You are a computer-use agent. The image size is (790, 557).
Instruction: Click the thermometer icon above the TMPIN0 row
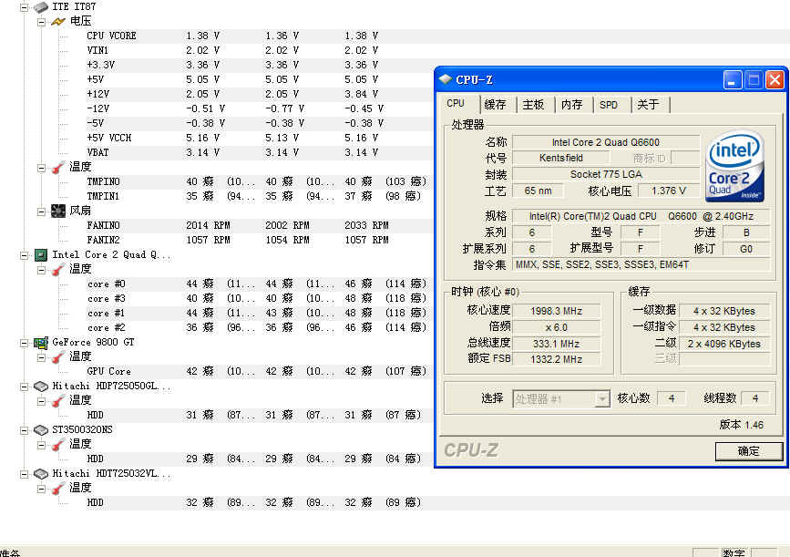(x=58, y=168)
